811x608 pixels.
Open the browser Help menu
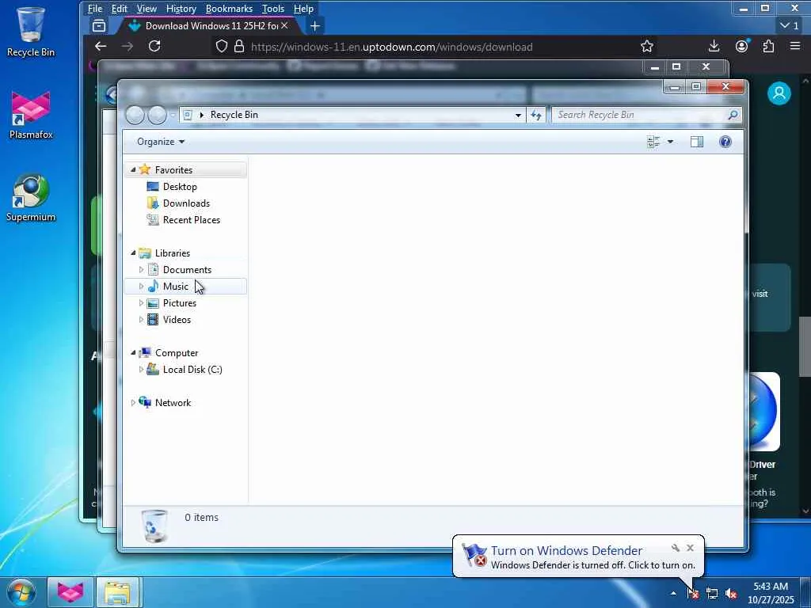click(303, 9)
